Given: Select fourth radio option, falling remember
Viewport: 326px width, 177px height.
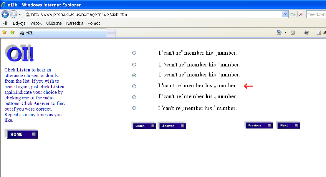Looking at the screenshot, I should coord(134,86).
